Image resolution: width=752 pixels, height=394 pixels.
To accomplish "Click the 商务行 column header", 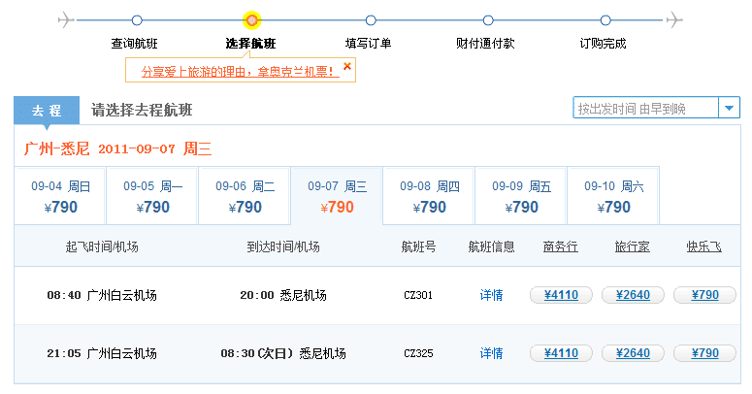I will coord(561,246).
